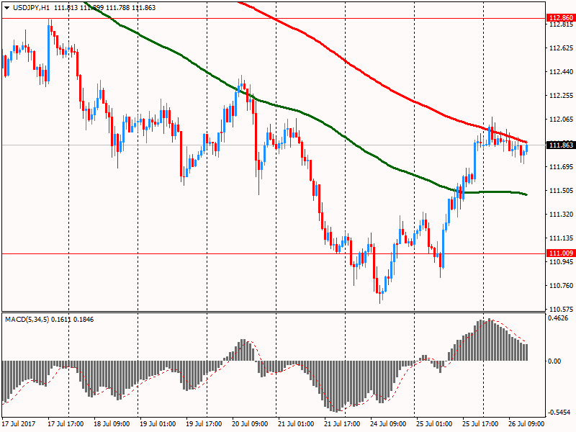
Task: Click the MACD scale value 0.4626
Action: click(x=558, y=318)
